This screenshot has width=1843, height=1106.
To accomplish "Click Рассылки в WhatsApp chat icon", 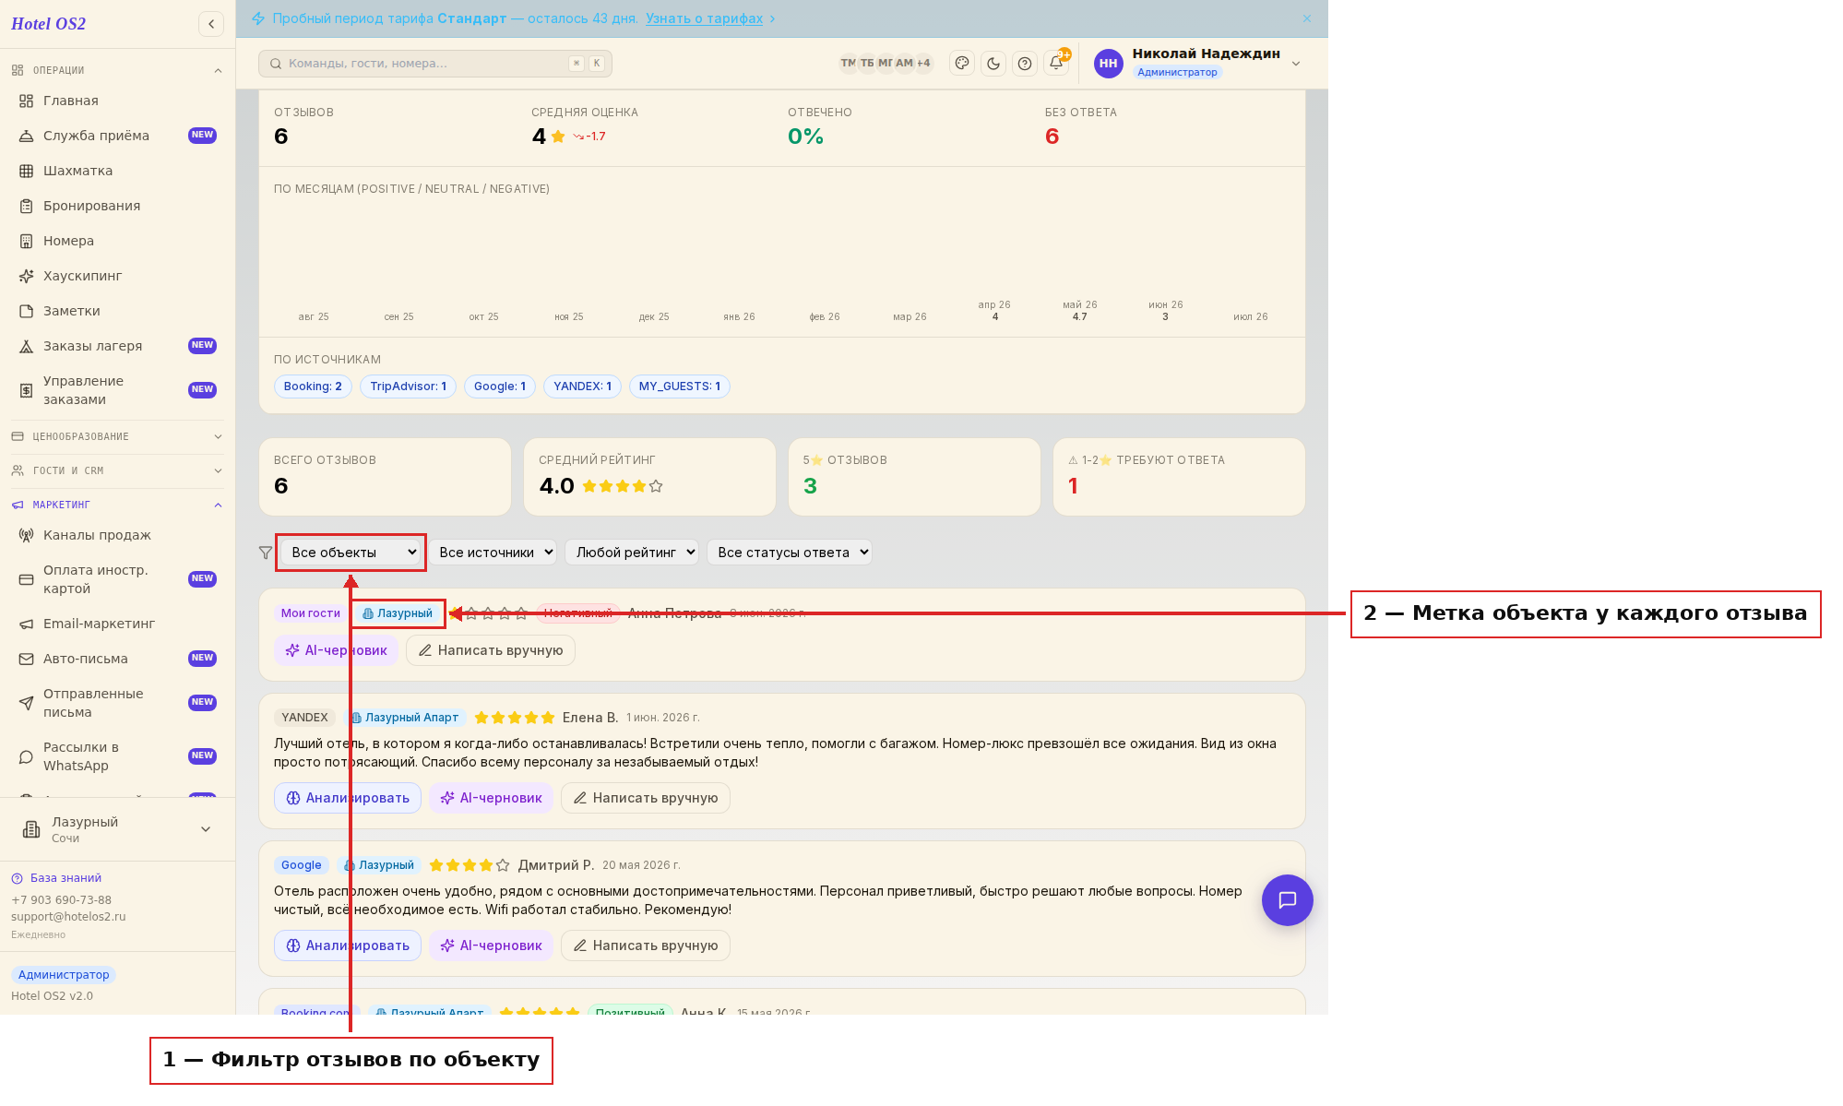I will (x=27, y=756).
